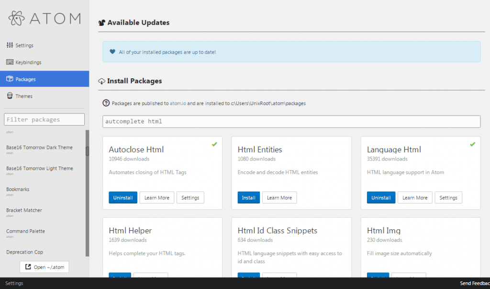This screenshot has height=289, width=490.
Task: Click the package list scrollbar handle
Action: 88,151
